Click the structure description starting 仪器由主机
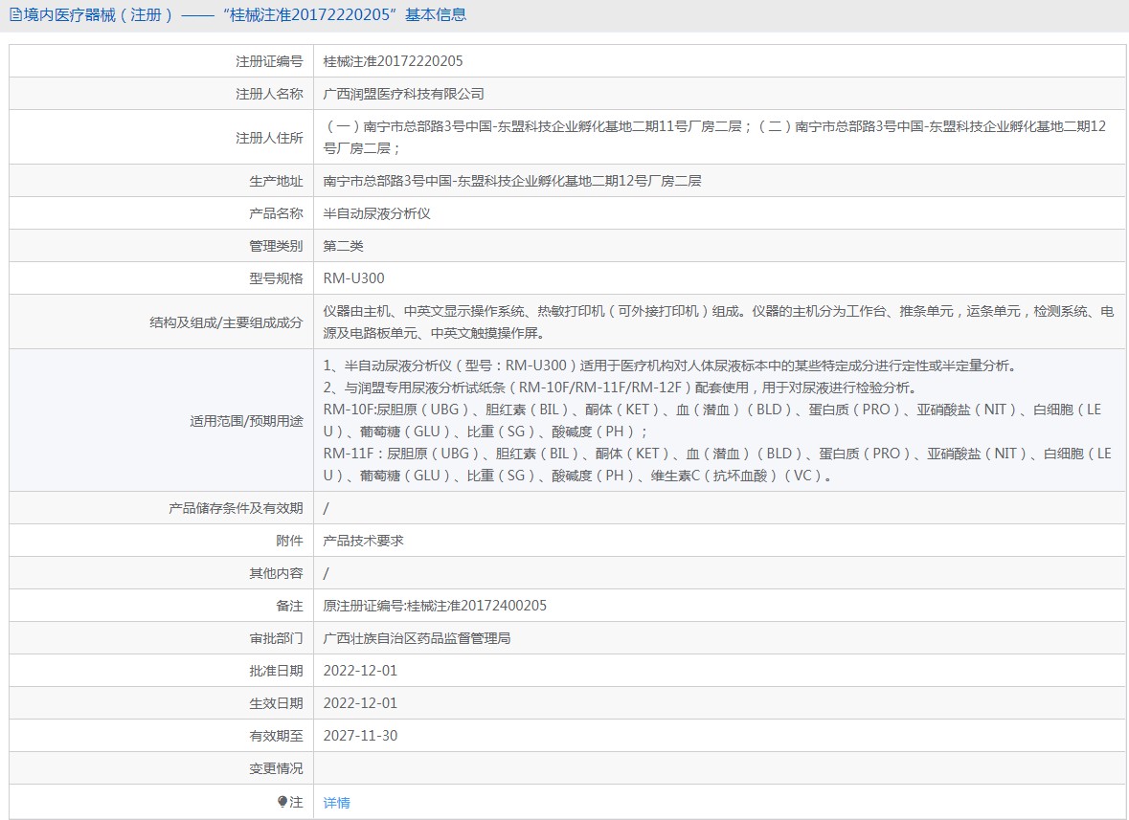1129x820 pixels. point(718,322)
